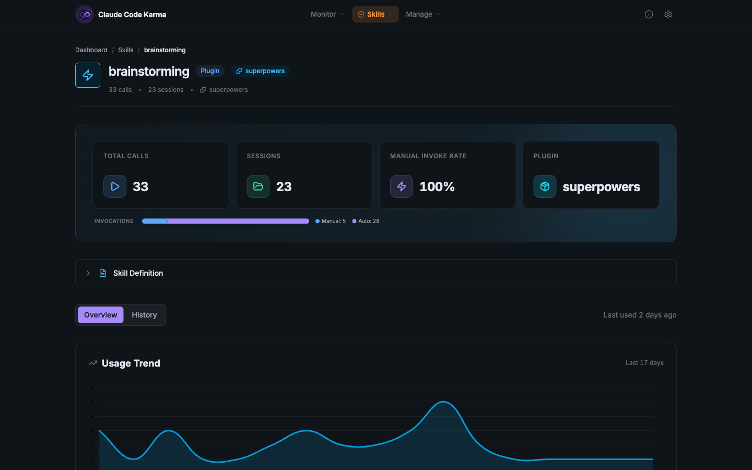Click the Usage Trend heading
Image resolution: width=752 pixels, height=470 pixels.
click(131, 363)
